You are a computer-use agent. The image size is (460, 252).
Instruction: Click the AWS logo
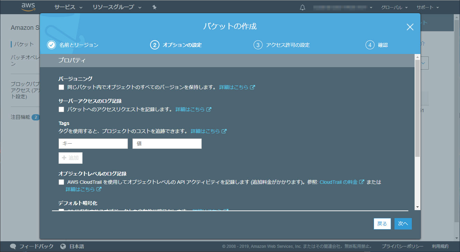click(x=28, y=7)
